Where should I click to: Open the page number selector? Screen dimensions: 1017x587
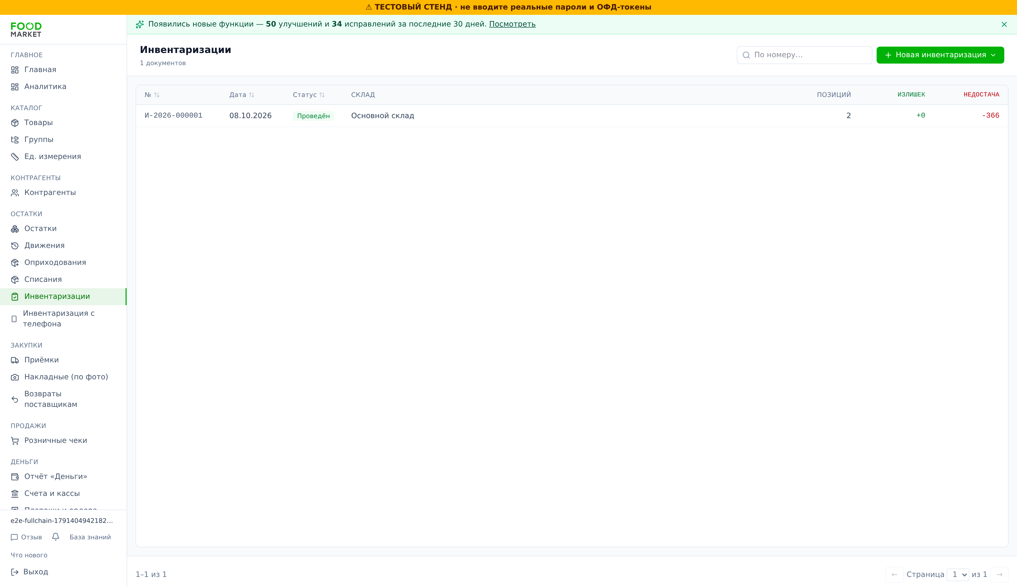(957, 575)
